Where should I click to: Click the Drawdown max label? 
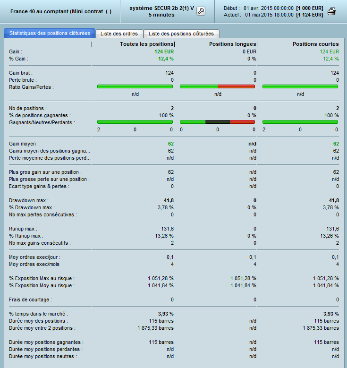pos(29,200)
